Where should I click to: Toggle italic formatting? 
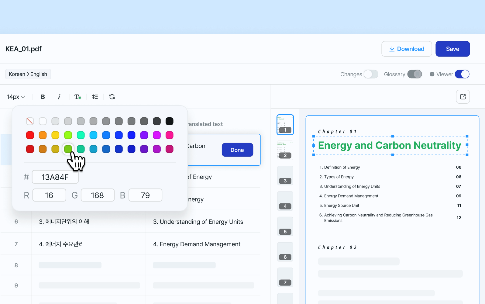point(59,97)
